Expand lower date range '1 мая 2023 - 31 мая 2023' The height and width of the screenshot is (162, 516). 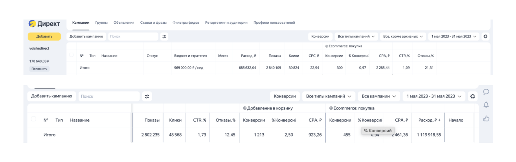tap(434, 96)
